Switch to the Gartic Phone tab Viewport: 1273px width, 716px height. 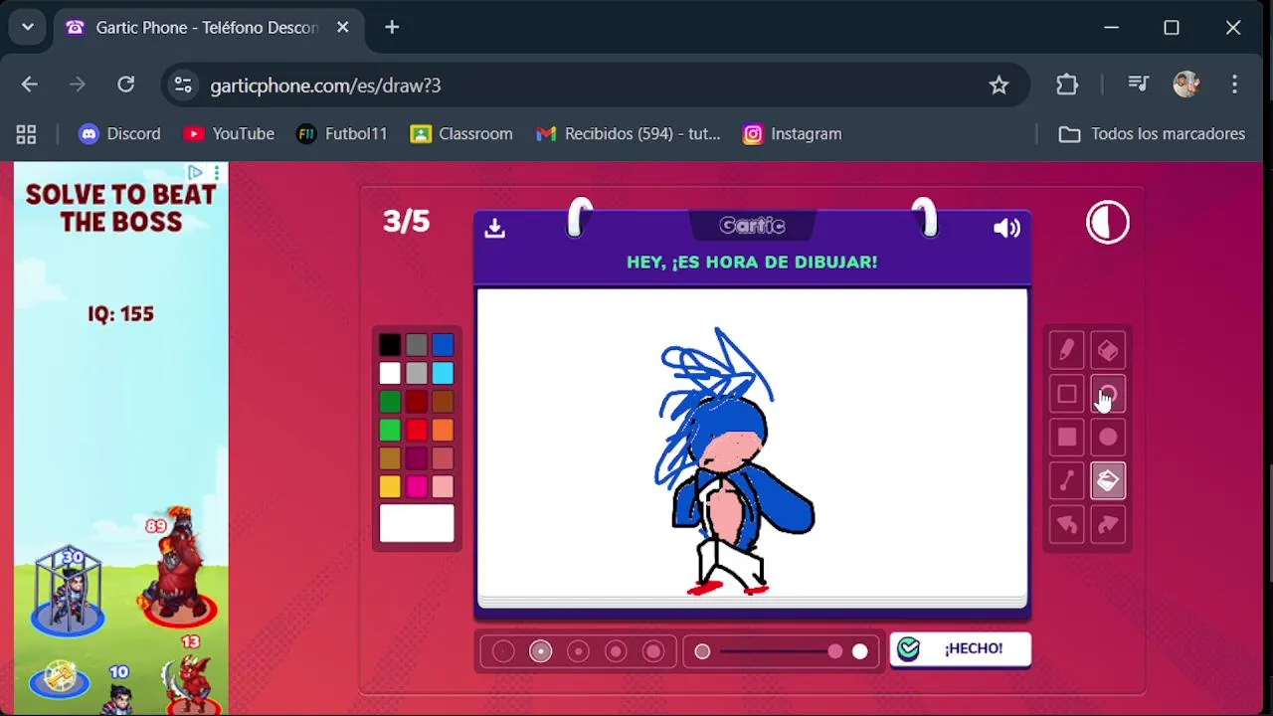pyautogui.click(x=206, y=28)
